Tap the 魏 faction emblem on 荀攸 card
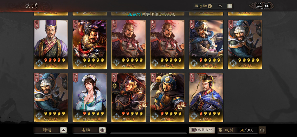Screen dimensions: 297x137 pos(38,63)
